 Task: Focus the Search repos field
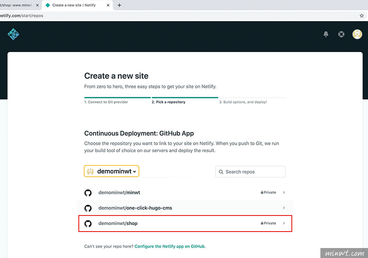click(x=250, y=172)
